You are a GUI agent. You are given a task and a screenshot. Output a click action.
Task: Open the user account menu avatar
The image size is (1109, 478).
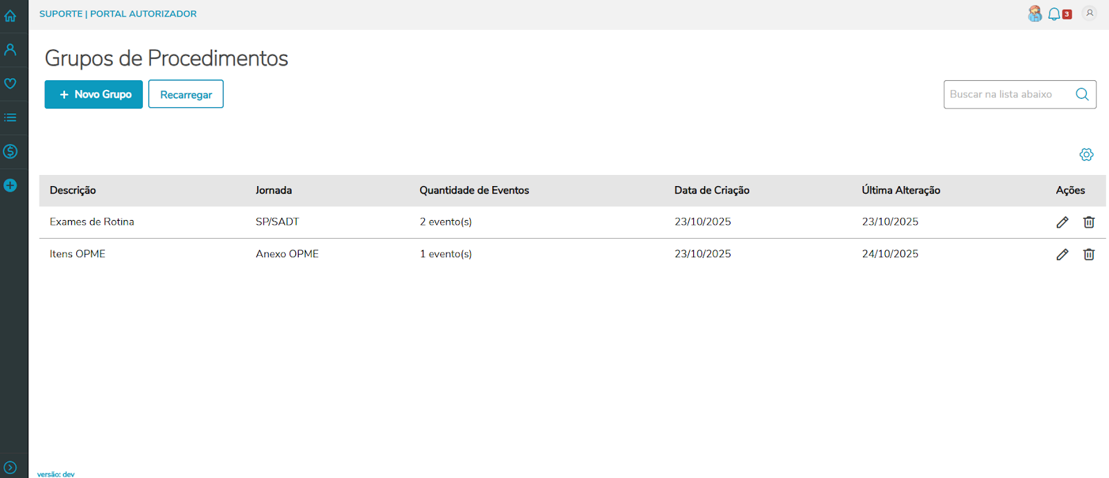[1090, 13]
